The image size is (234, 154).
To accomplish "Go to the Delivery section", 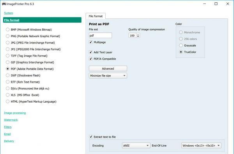I will click(x=9, y=141).
